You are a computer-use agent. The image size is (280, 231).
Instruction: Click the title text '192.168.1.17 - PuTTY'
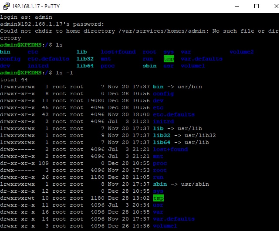click(36, 7)
